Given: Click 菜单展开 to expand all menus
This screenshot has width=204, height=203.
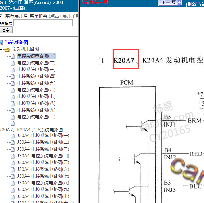Looking at the screenshot, I should coord(14,16).
